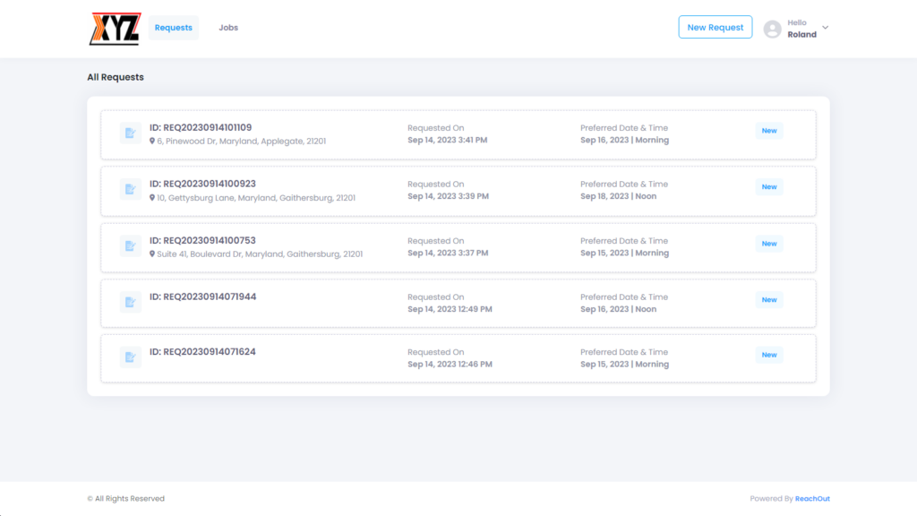Click New badge on Sep 18 Noon request
Screen dimensions: 917x516
coord(769,186)
